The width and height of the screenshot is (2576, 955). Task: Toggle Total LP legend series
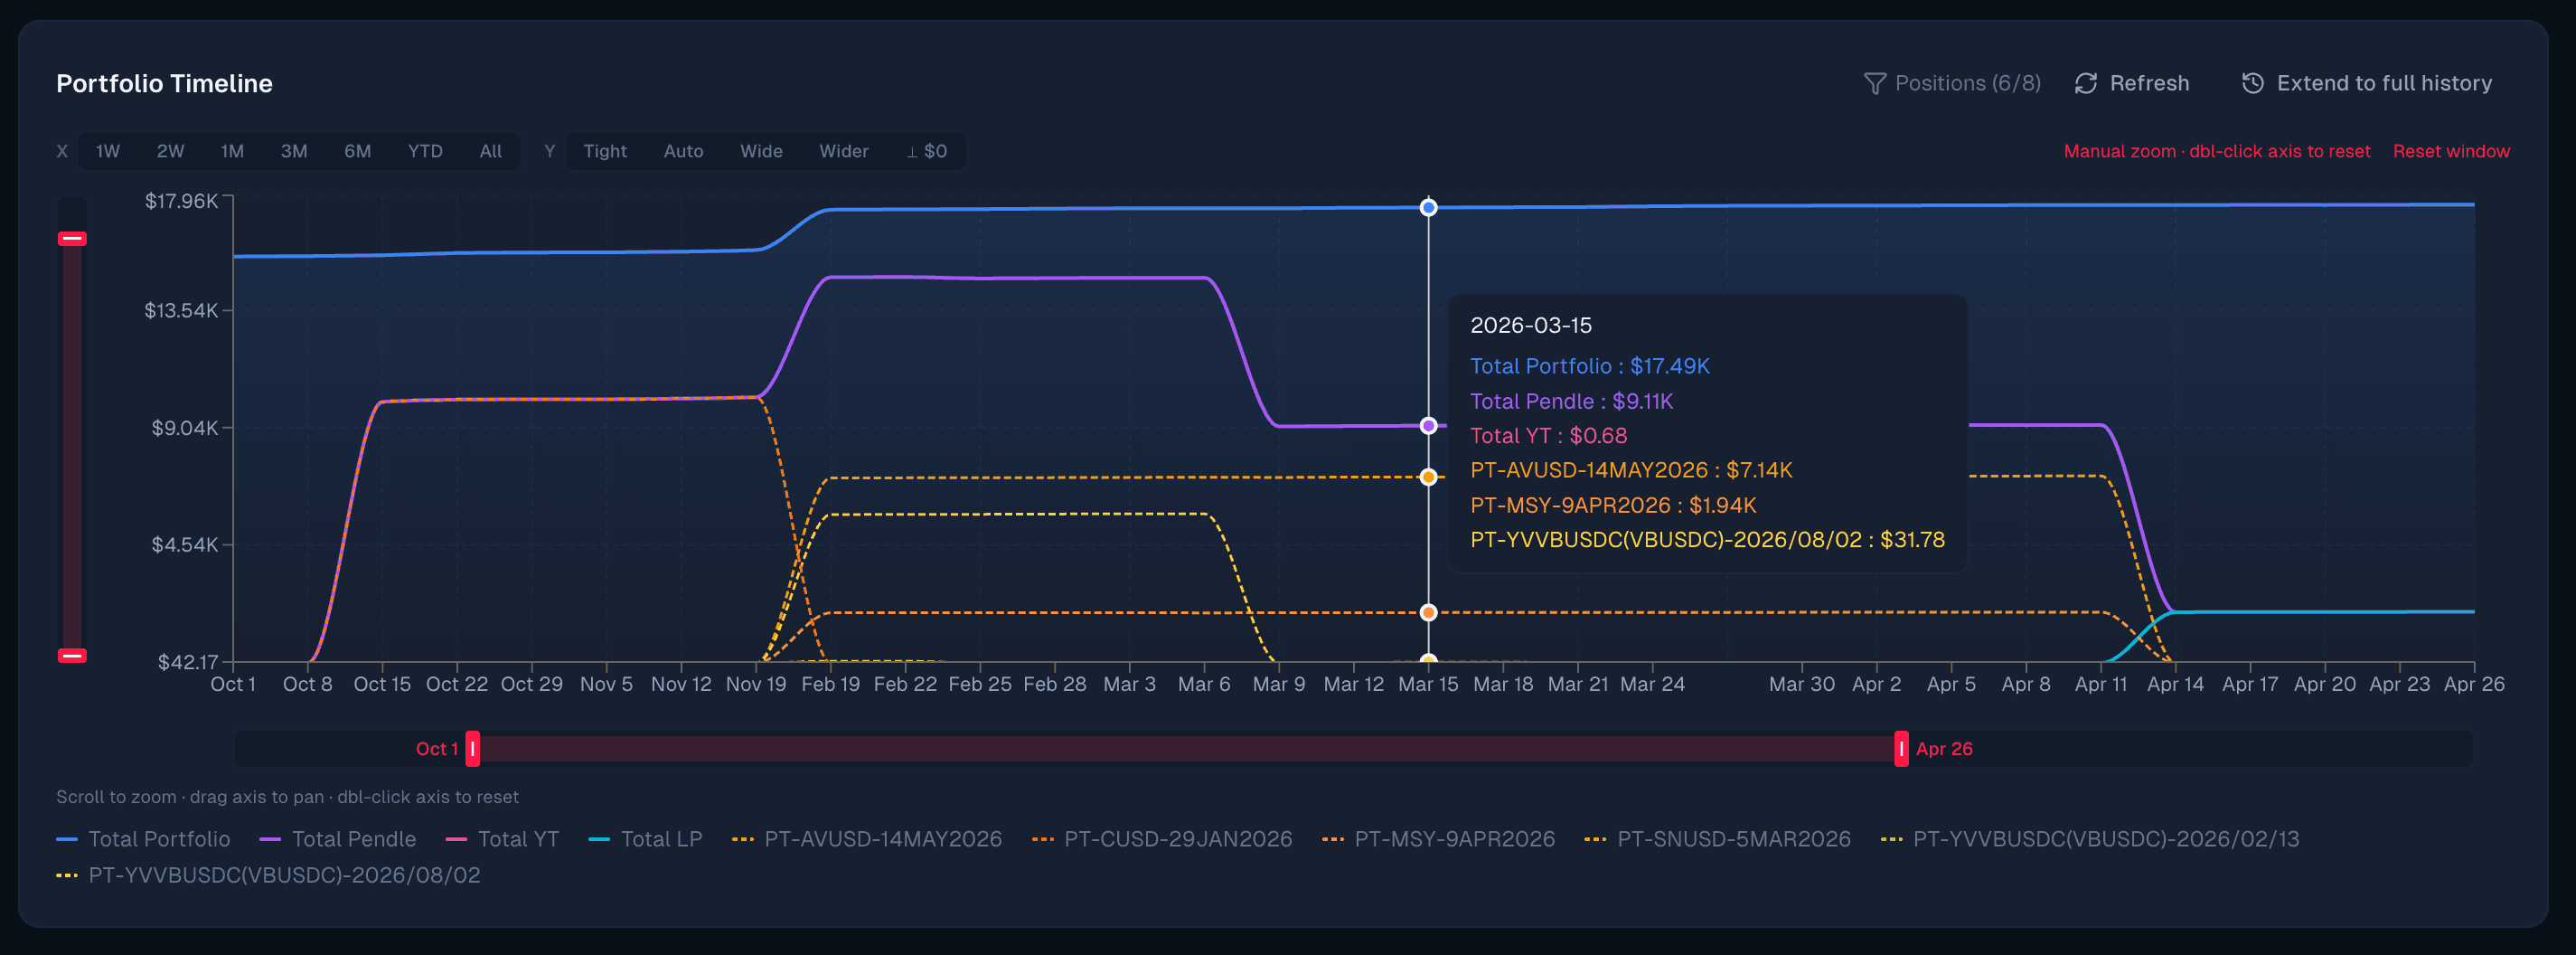coord(646,839)
